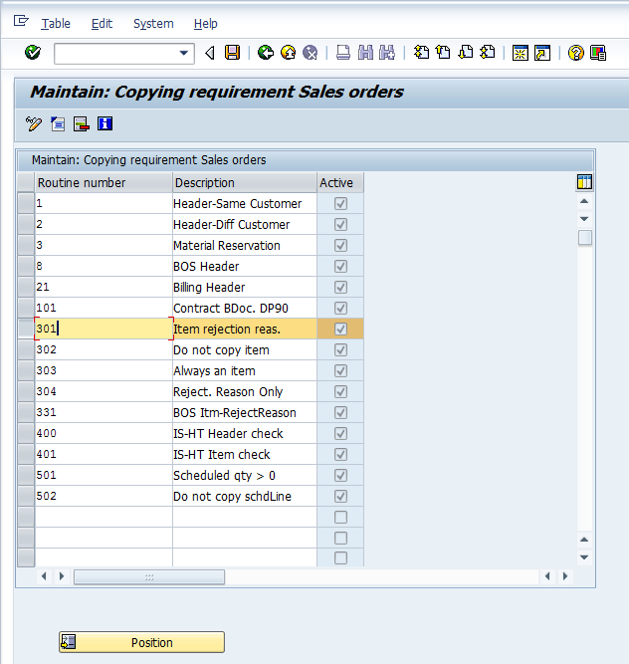Toggle Active checkbox for Header-Same Customer
629x664 pixels.
coord(340,204)
